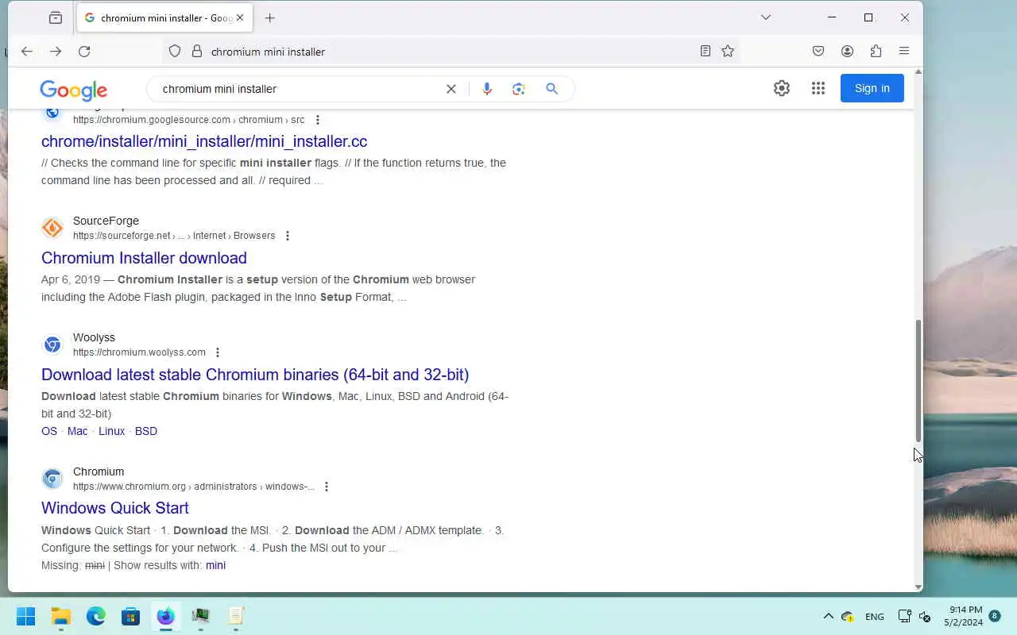Start search by voice microphone
Image resolution: width=1017 pixels, height=635 pixels.
(487, 89)
